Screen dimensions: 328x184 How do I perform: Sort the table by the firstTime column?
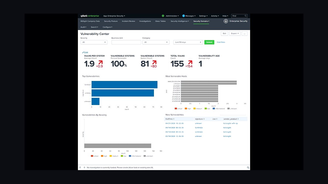tap(170, 119)
